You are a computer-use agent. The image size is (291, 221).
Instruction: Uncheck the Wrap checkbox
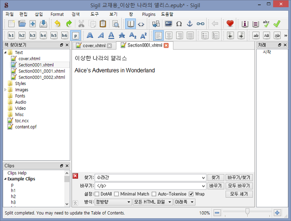tap(191, 194)
